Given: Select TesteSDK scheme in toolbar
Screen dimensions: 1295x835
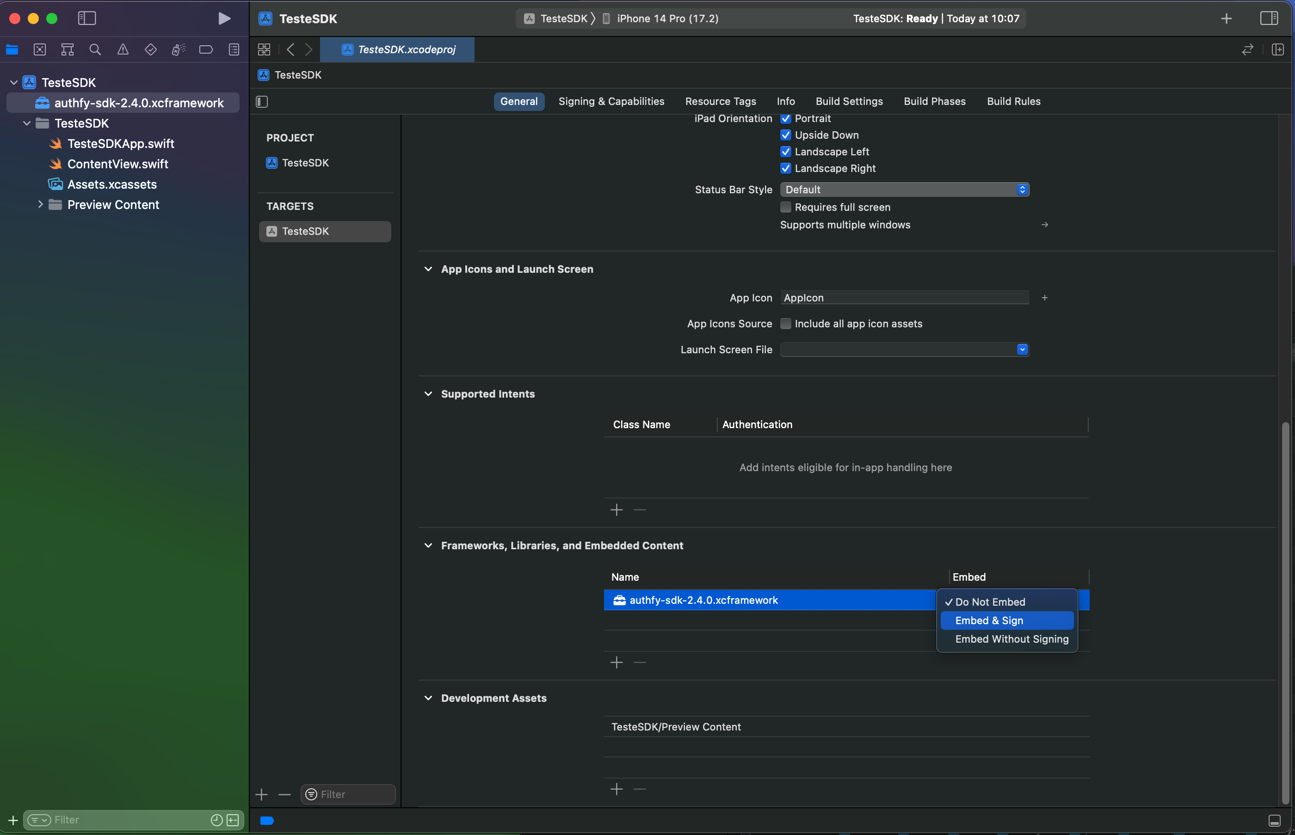Looking at the screenshot, I should click(557, 18).
